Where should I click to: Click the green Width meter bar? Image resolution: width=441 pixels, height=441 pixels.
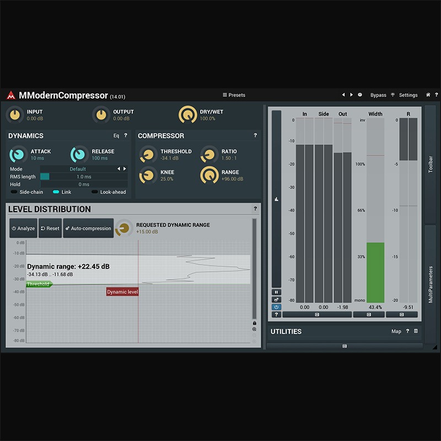coord(375,272)
